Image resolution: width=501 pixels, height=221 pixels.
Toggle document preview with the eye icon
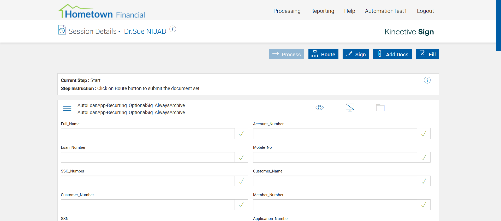(x=320, y=107)
